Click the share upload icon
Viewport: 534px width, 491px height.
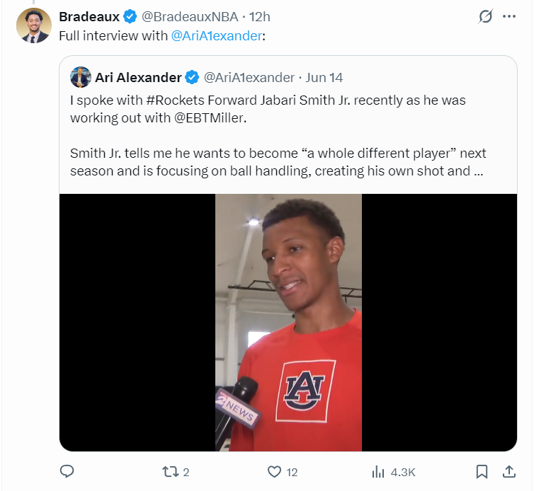509,472
